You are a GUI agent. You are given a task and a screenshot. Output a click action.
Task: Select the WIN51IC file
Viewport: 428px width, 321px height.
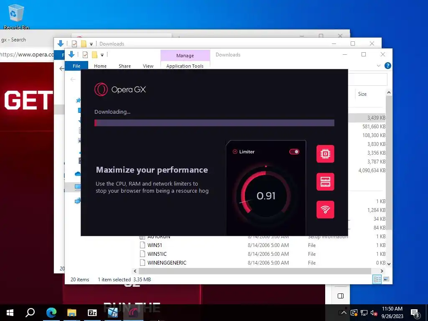click(x=157, y=254)
